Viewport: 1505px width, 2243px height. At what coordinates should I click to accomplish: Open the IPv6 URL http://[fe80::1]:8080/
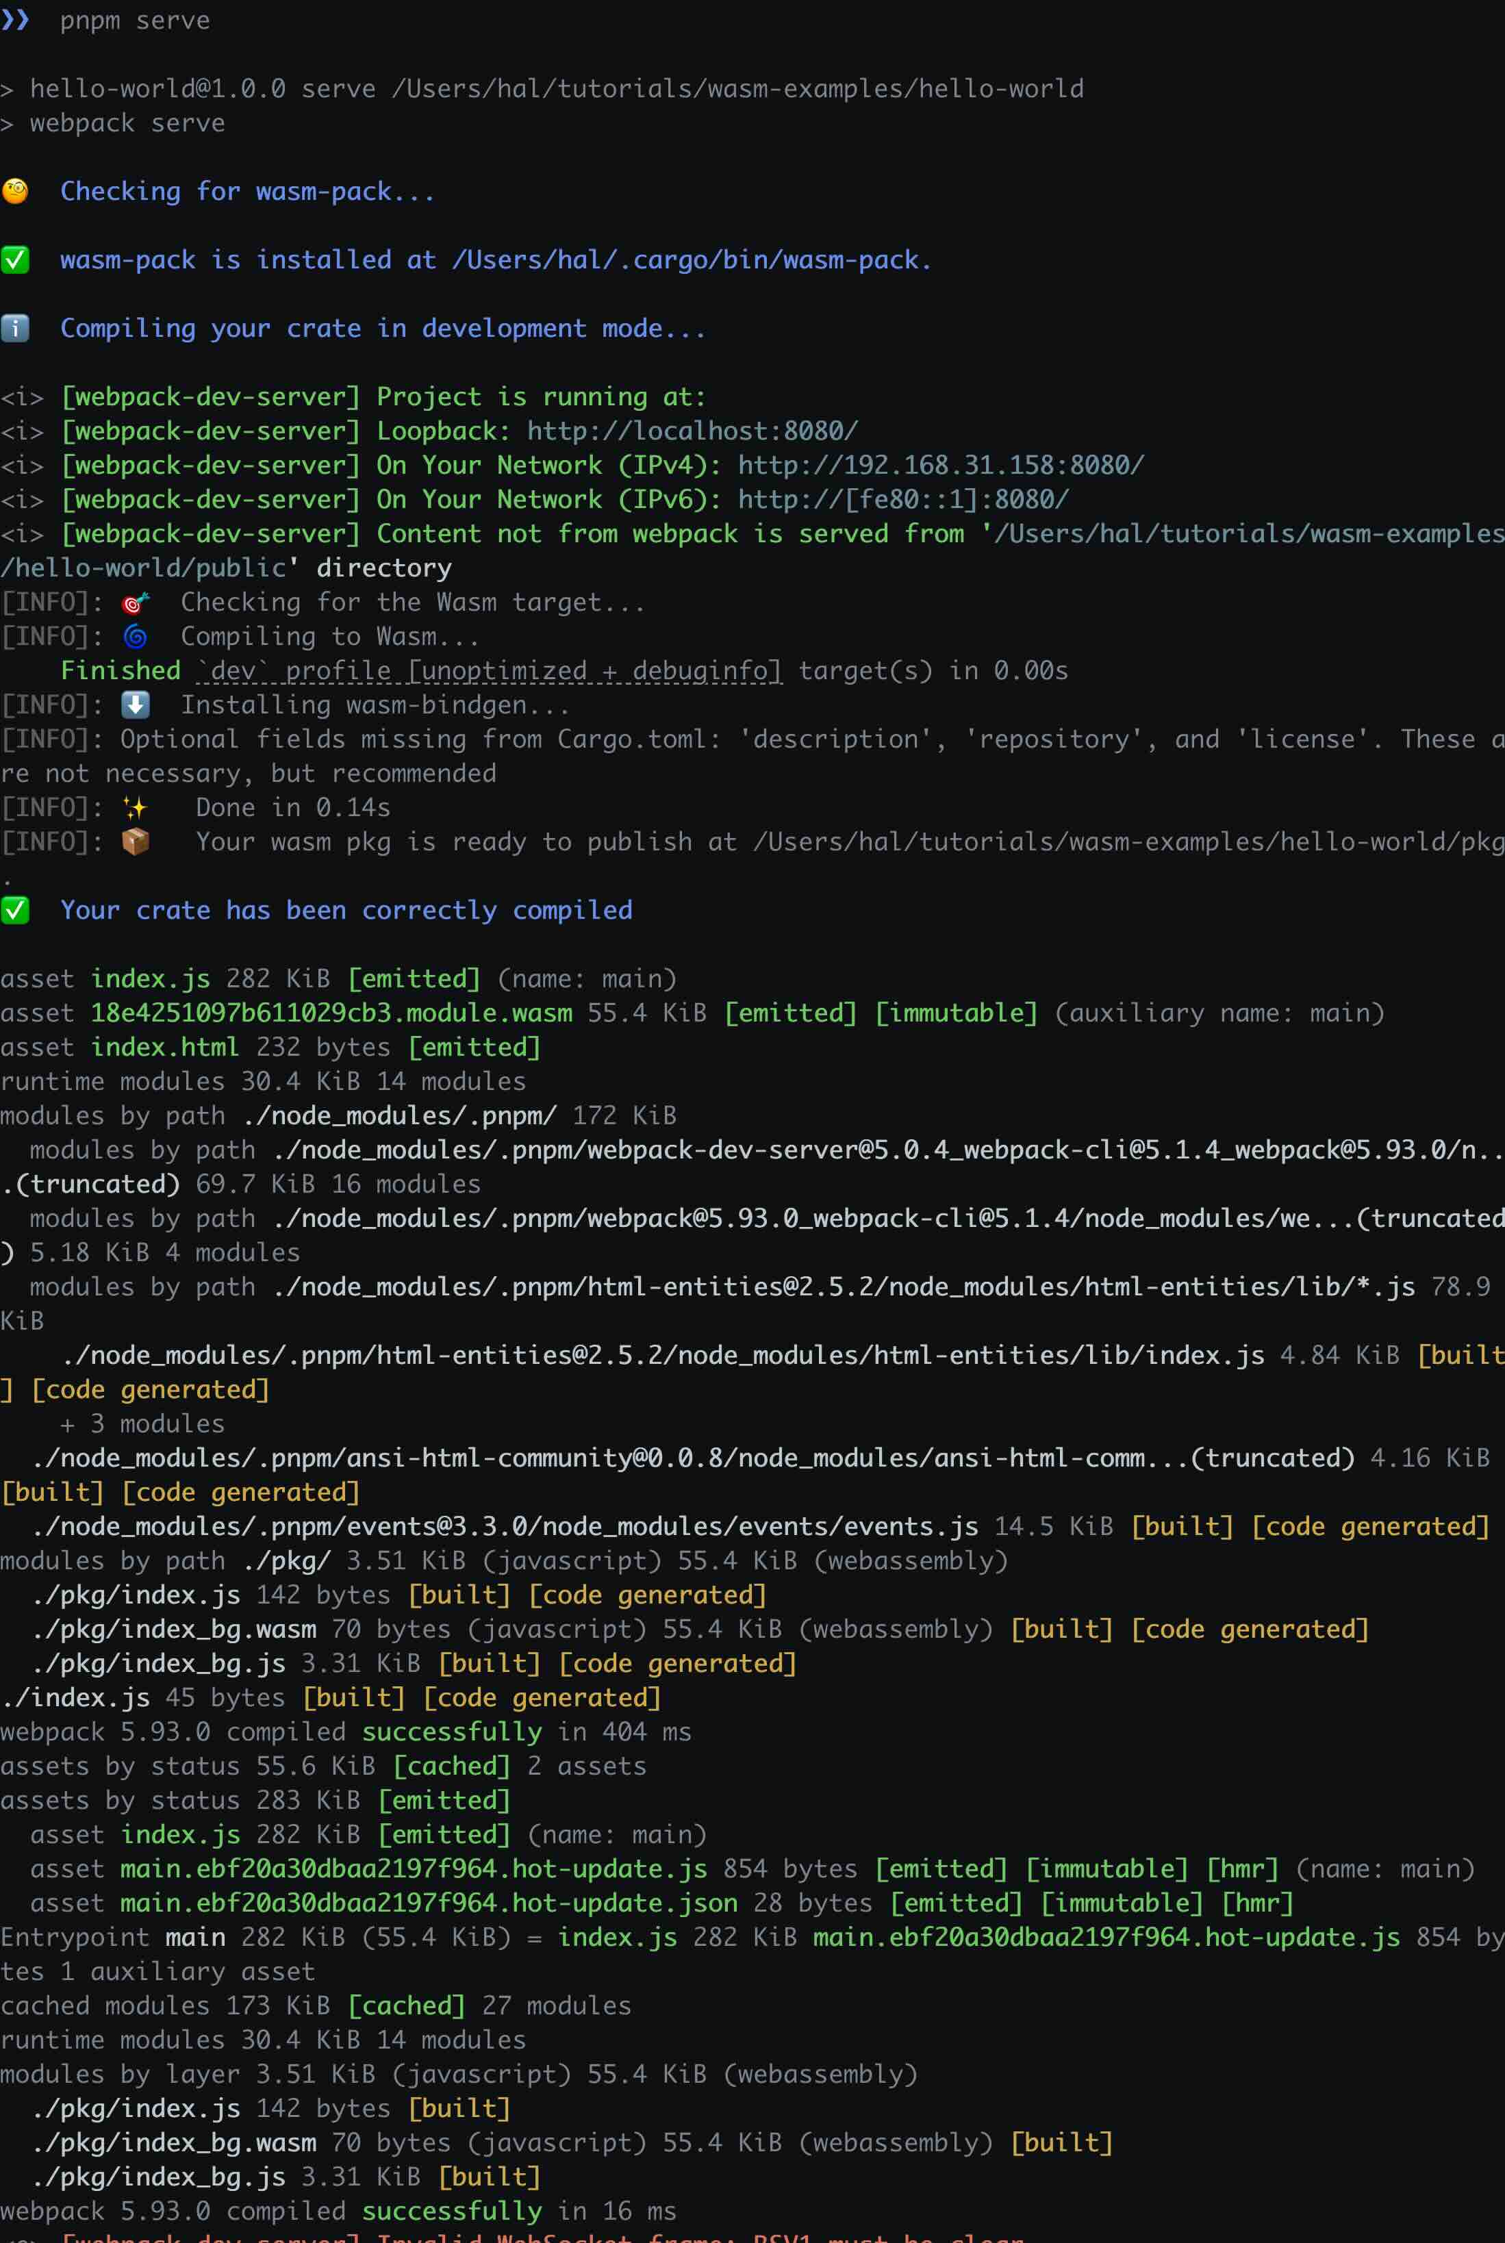click(903, 499)
